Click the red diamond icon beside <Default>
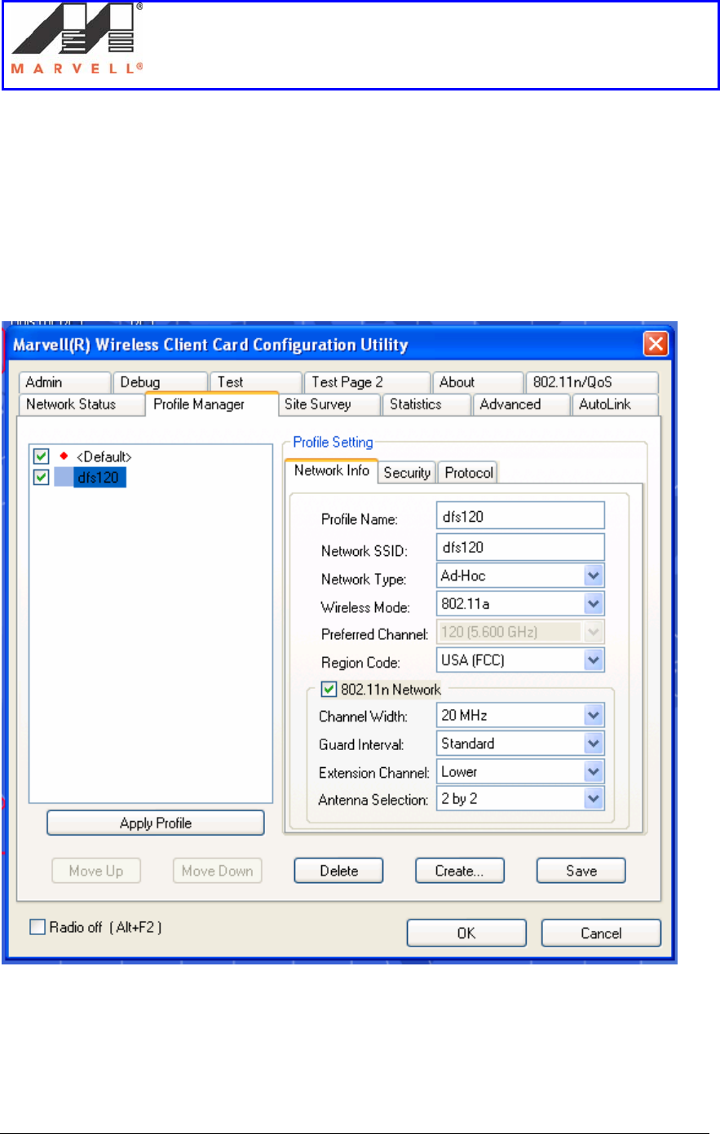 [64, 457]
